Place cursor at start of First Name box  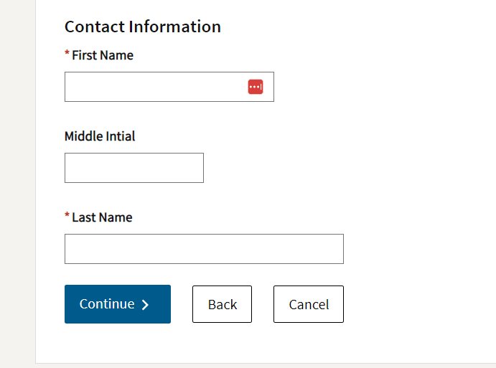(x=70, y=87)
